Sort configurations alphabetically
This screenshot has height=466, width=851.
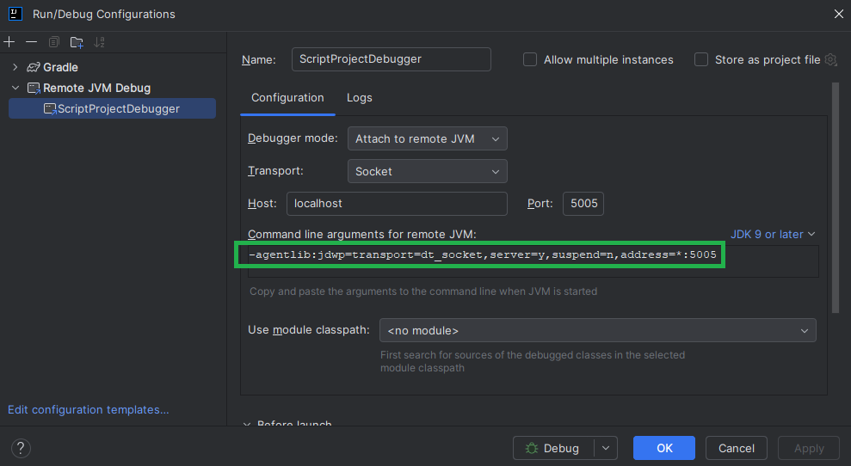tap(99, 42)
